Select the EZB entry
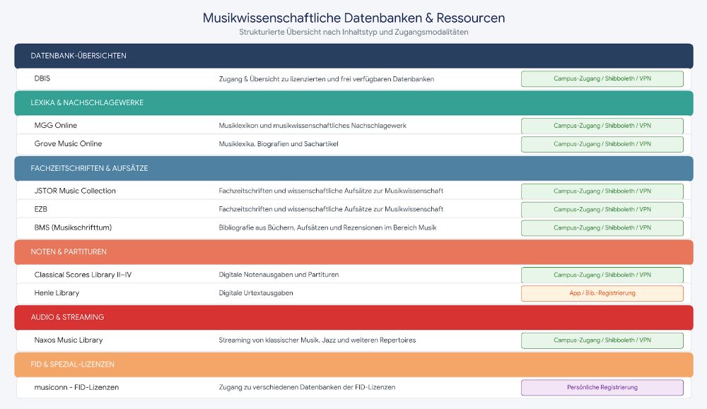This screenshot has height=409, width=707. (x=40, y=210)
